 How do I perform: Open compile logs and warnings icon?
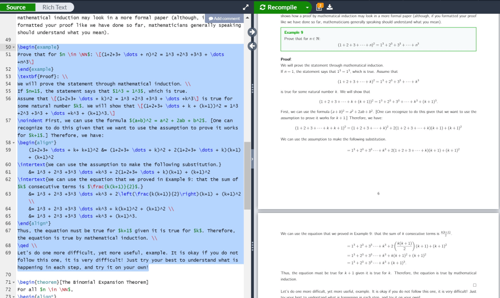pos(320,7)
